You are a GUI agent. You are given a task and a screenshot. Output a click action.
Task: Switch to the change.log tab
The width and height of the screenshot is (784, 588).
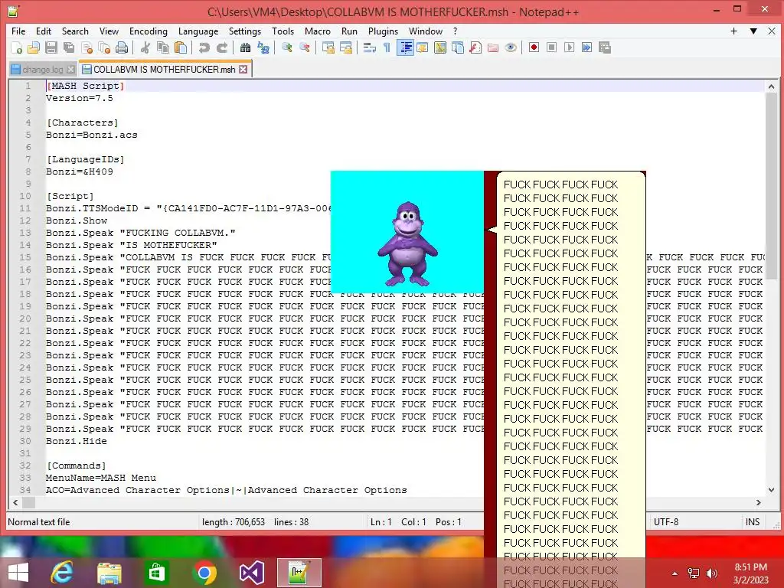(x=43, y=70)
